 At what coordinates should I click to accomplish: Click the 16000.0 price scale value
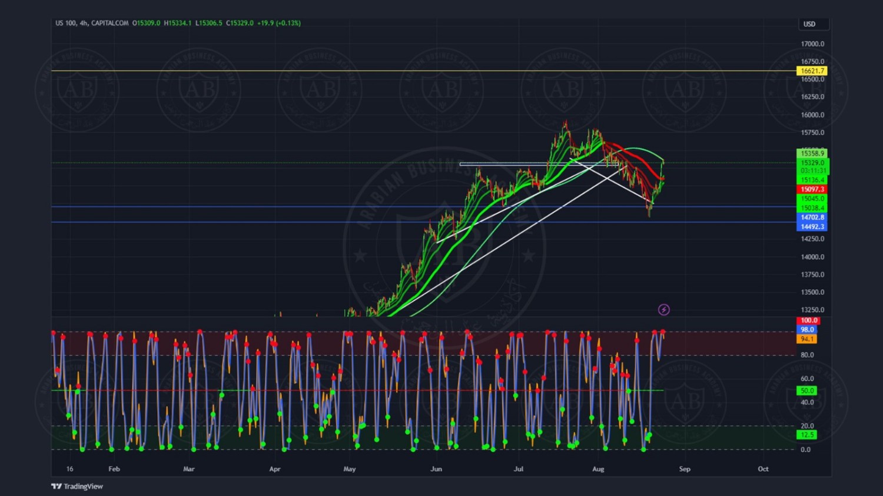click(812, 115)
